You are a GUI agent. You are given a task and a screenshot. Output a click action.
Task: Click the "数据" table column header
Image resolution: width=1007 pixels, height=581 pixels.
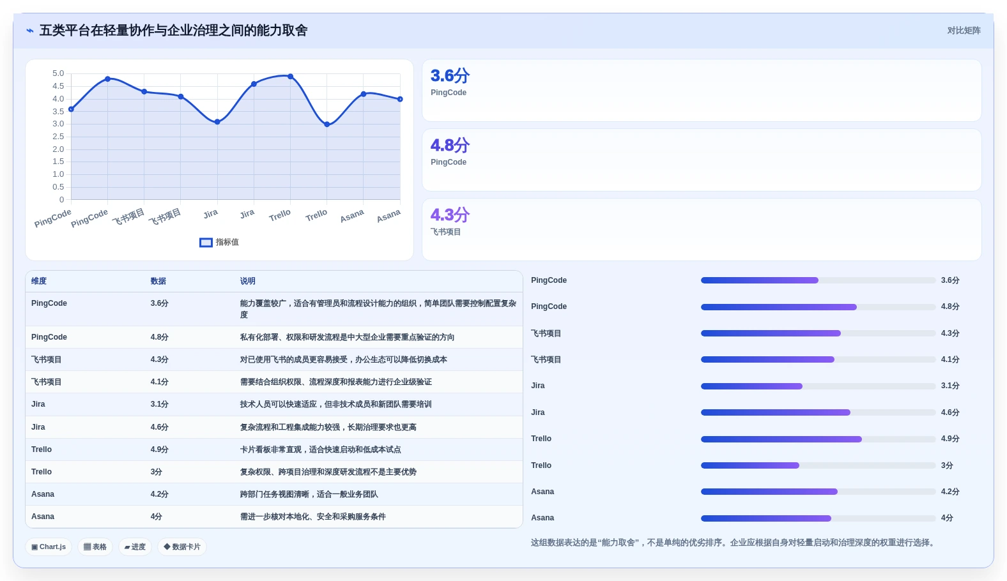[158, 281]
